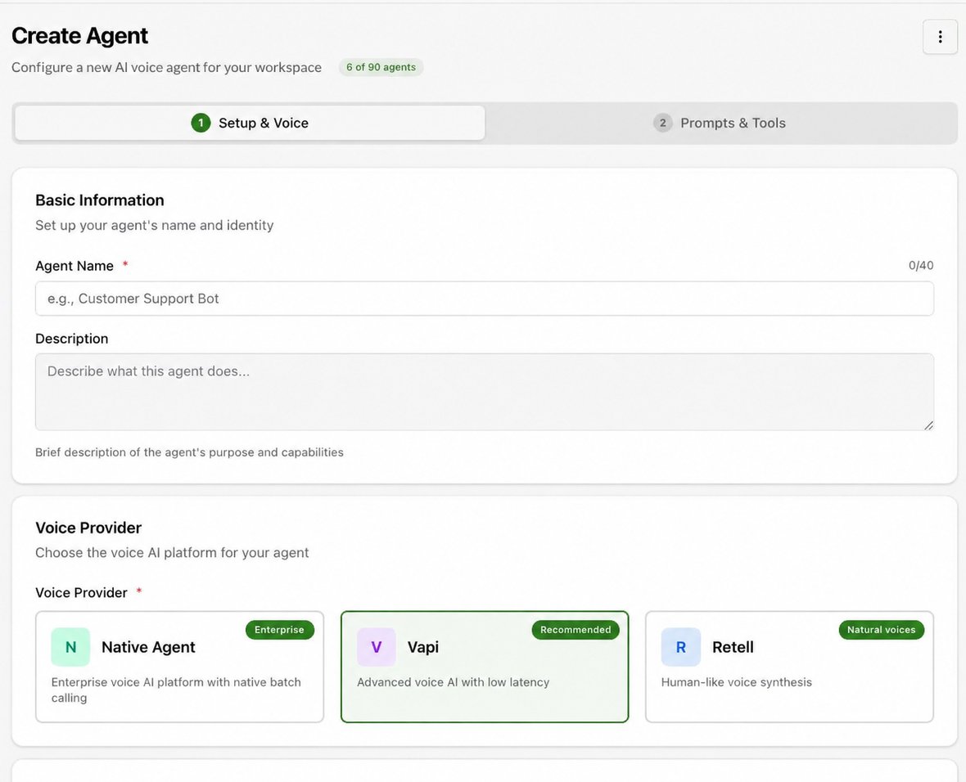Switch to the Prompts & Tools tab

click(x=720, y=124)
